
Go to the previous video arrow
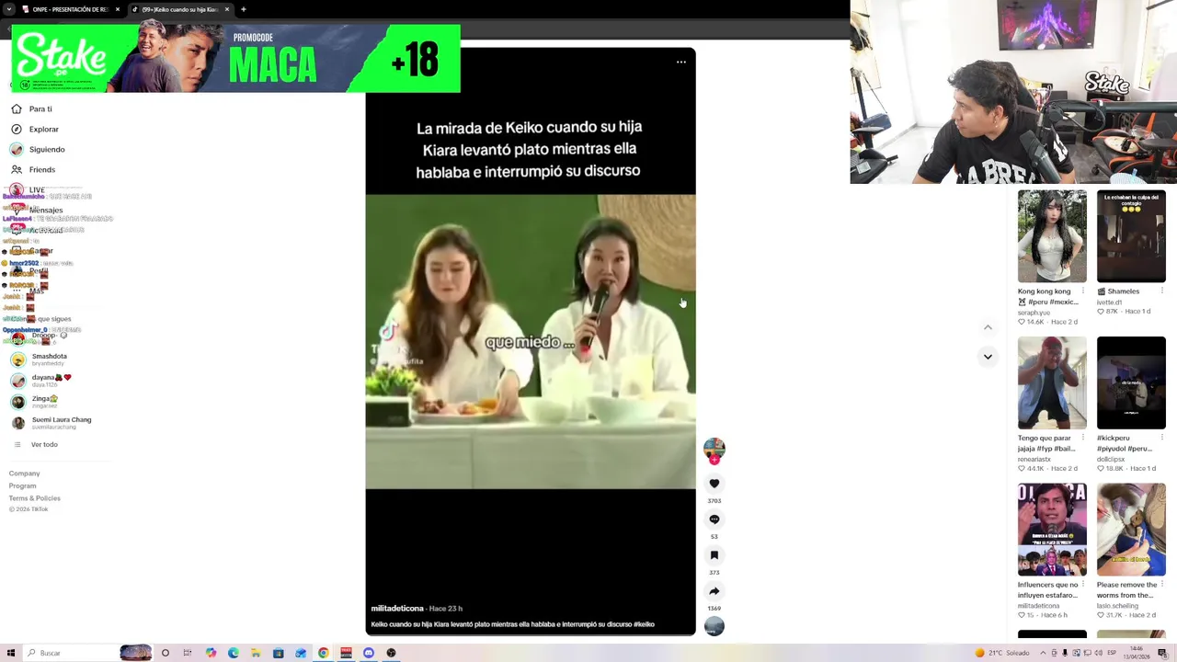coord(988,327)
